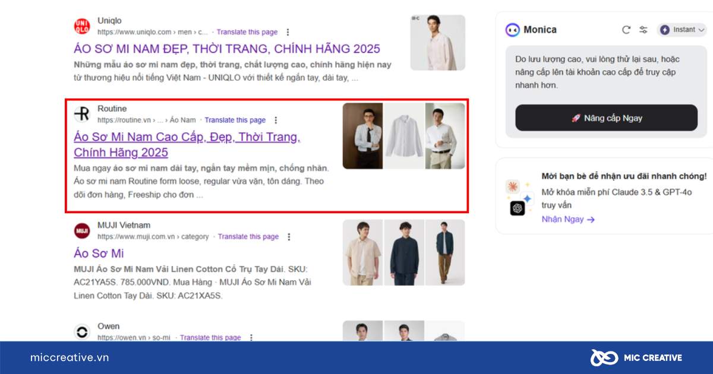Screen dimensions: 713x374
Task: Open more options for Routine result
Action: [x=276, y=120]
